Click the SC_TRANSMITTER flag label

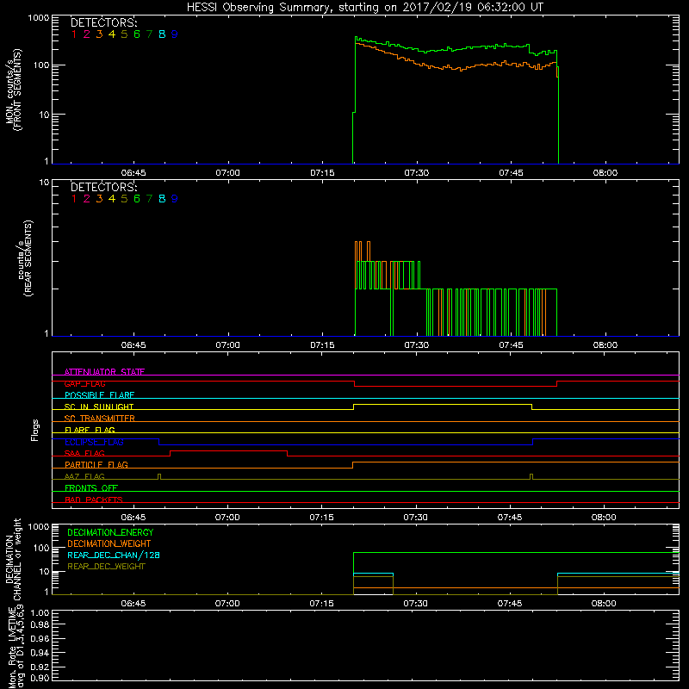click(x=100, y=419)
